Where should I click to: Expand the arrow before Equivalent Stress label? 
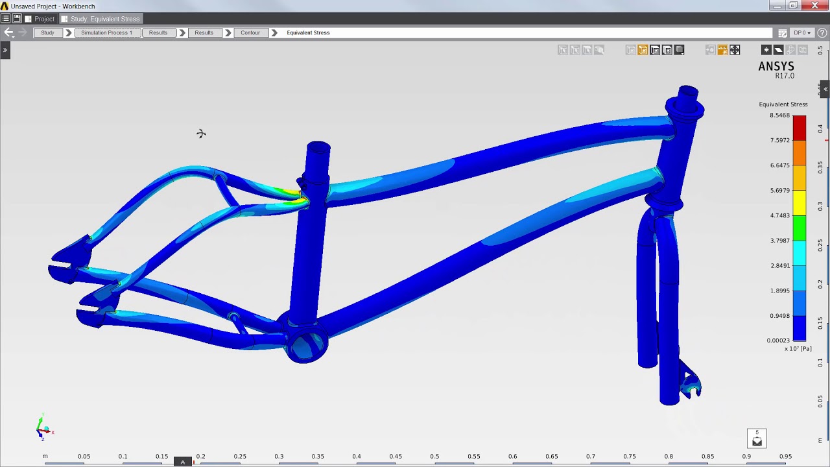pos(274,32)
